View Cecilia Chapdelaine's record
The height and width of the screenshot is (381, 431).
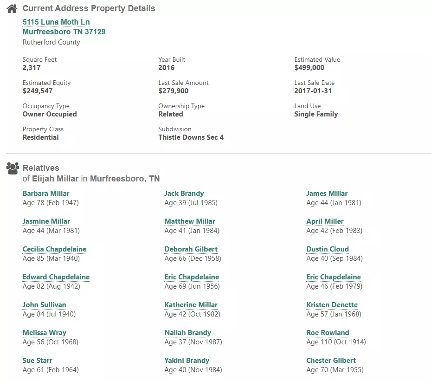click(x=54, y=249)
